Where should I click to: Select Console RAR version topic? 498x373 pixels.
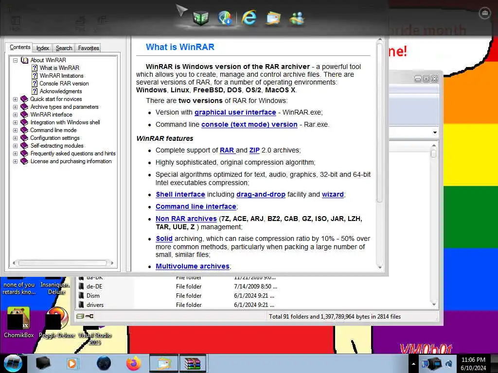(64, 84)
